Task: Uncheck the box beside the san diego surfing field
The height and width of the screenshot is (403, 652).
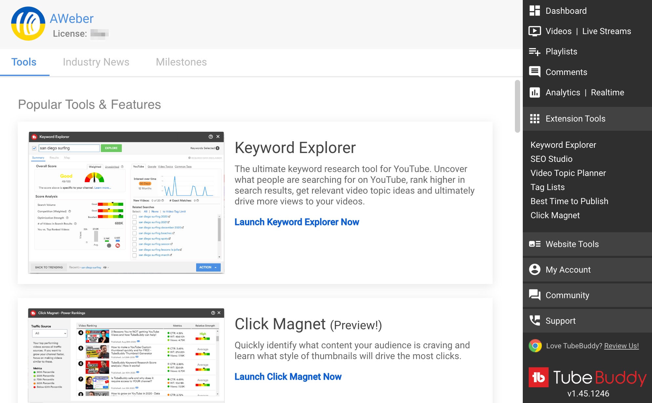Action: [34, 148]
